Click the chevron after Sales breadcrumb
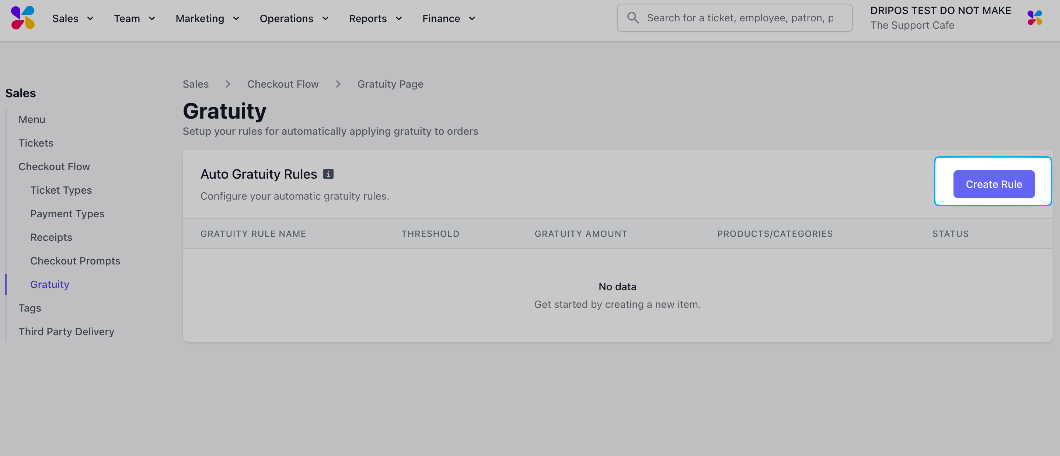1060x456 pixels. coord(228,84)
